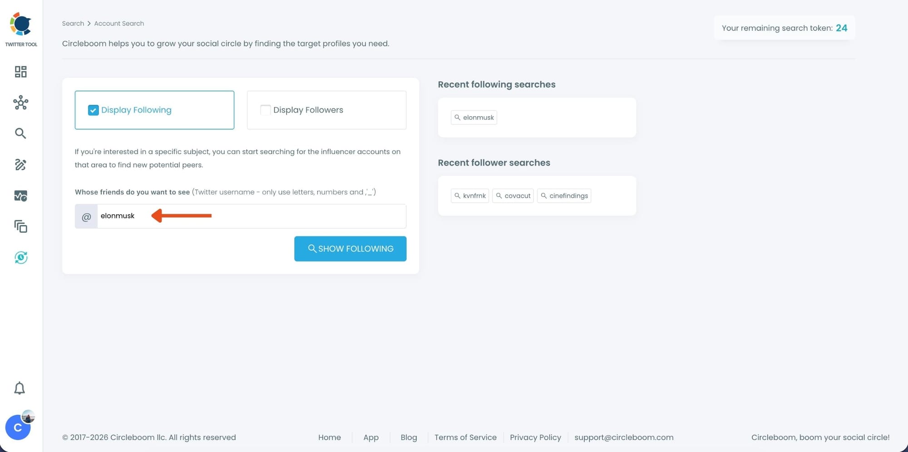Open the teal refresh clock sidebar icon
This screenshot has width=908, height=452.
(x=21, y=257)
